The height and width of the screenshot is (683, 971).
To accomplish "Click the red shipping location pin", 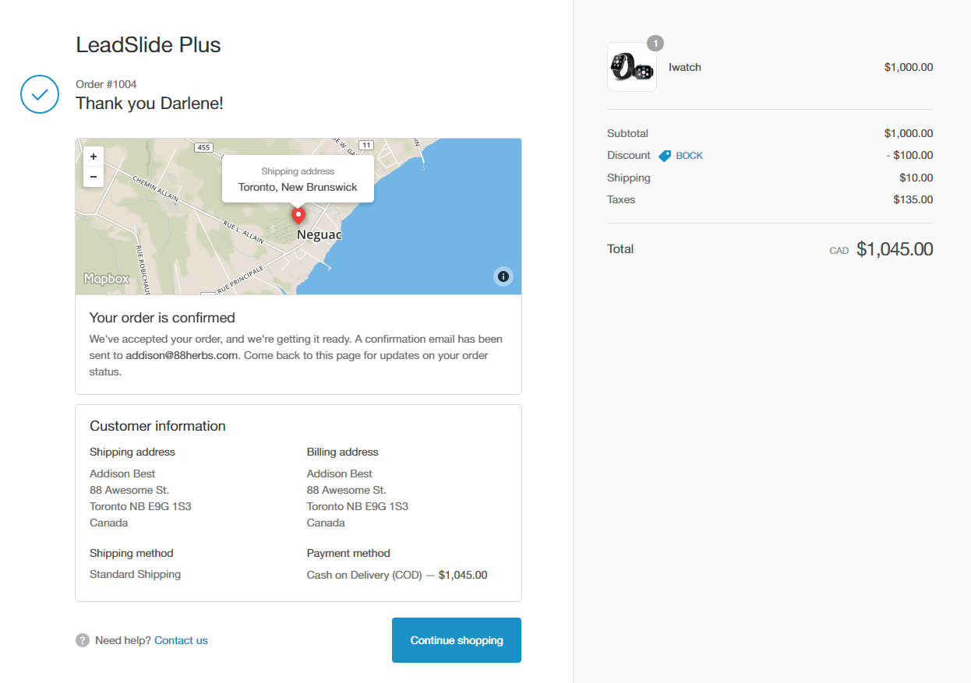I will pos(298,216).
